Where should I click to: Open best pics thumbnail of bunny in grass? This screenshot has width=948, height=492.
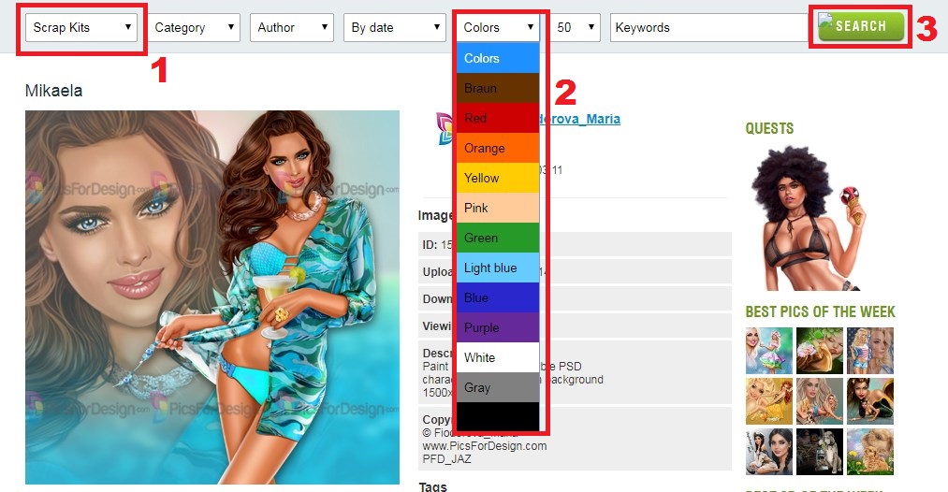(x=870, y=452)
